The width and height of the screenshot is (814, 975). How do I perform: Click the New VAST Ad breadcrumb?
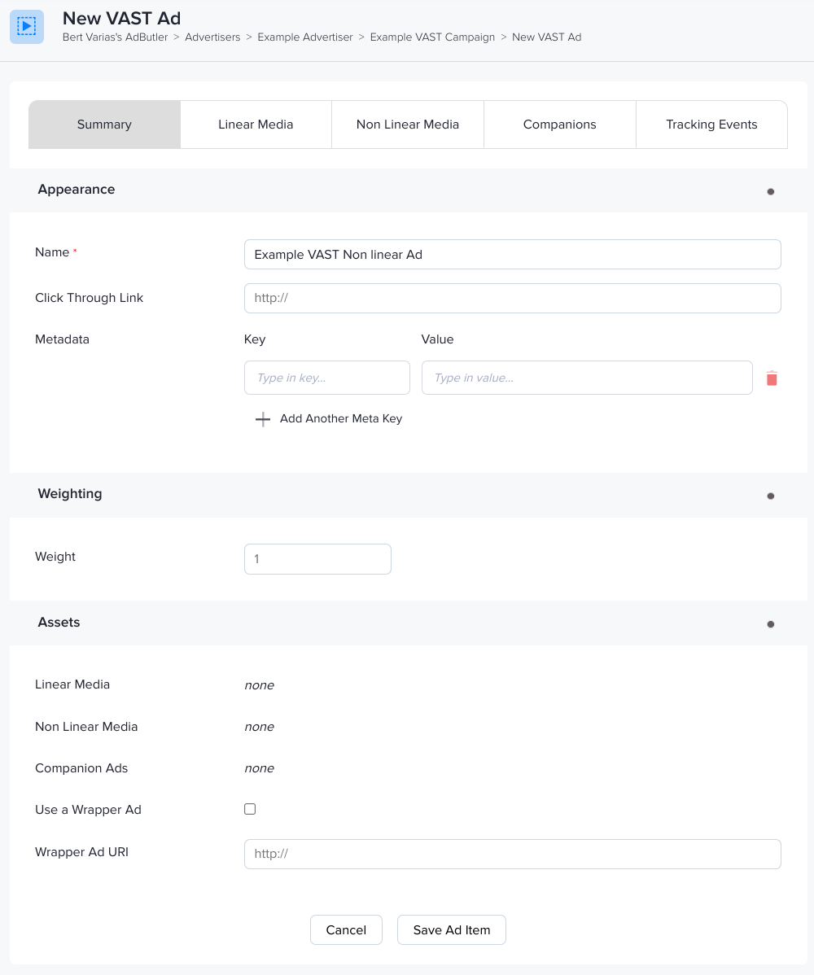coord(547,37)
